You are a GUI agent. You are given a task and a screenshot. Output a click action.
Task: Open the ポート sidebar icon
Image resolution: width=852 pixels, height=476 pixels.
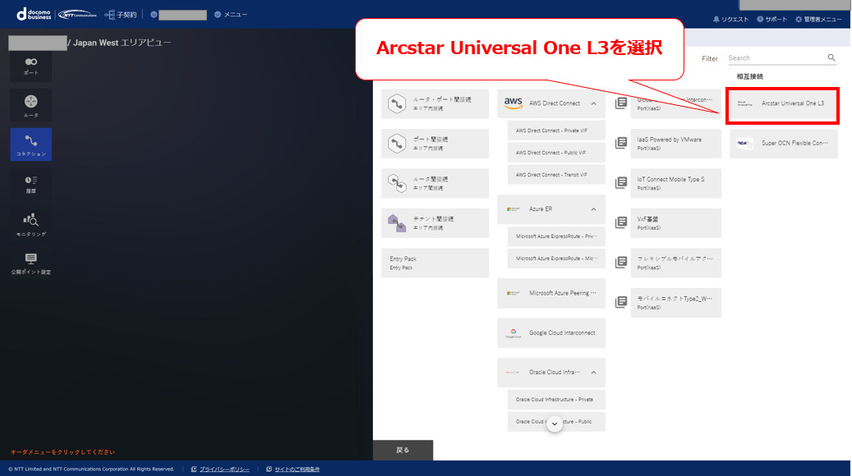[x=31, y=66]
